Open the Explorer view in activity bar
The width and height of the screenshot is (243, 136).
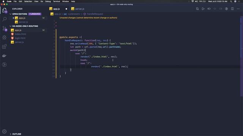(4, 10)
